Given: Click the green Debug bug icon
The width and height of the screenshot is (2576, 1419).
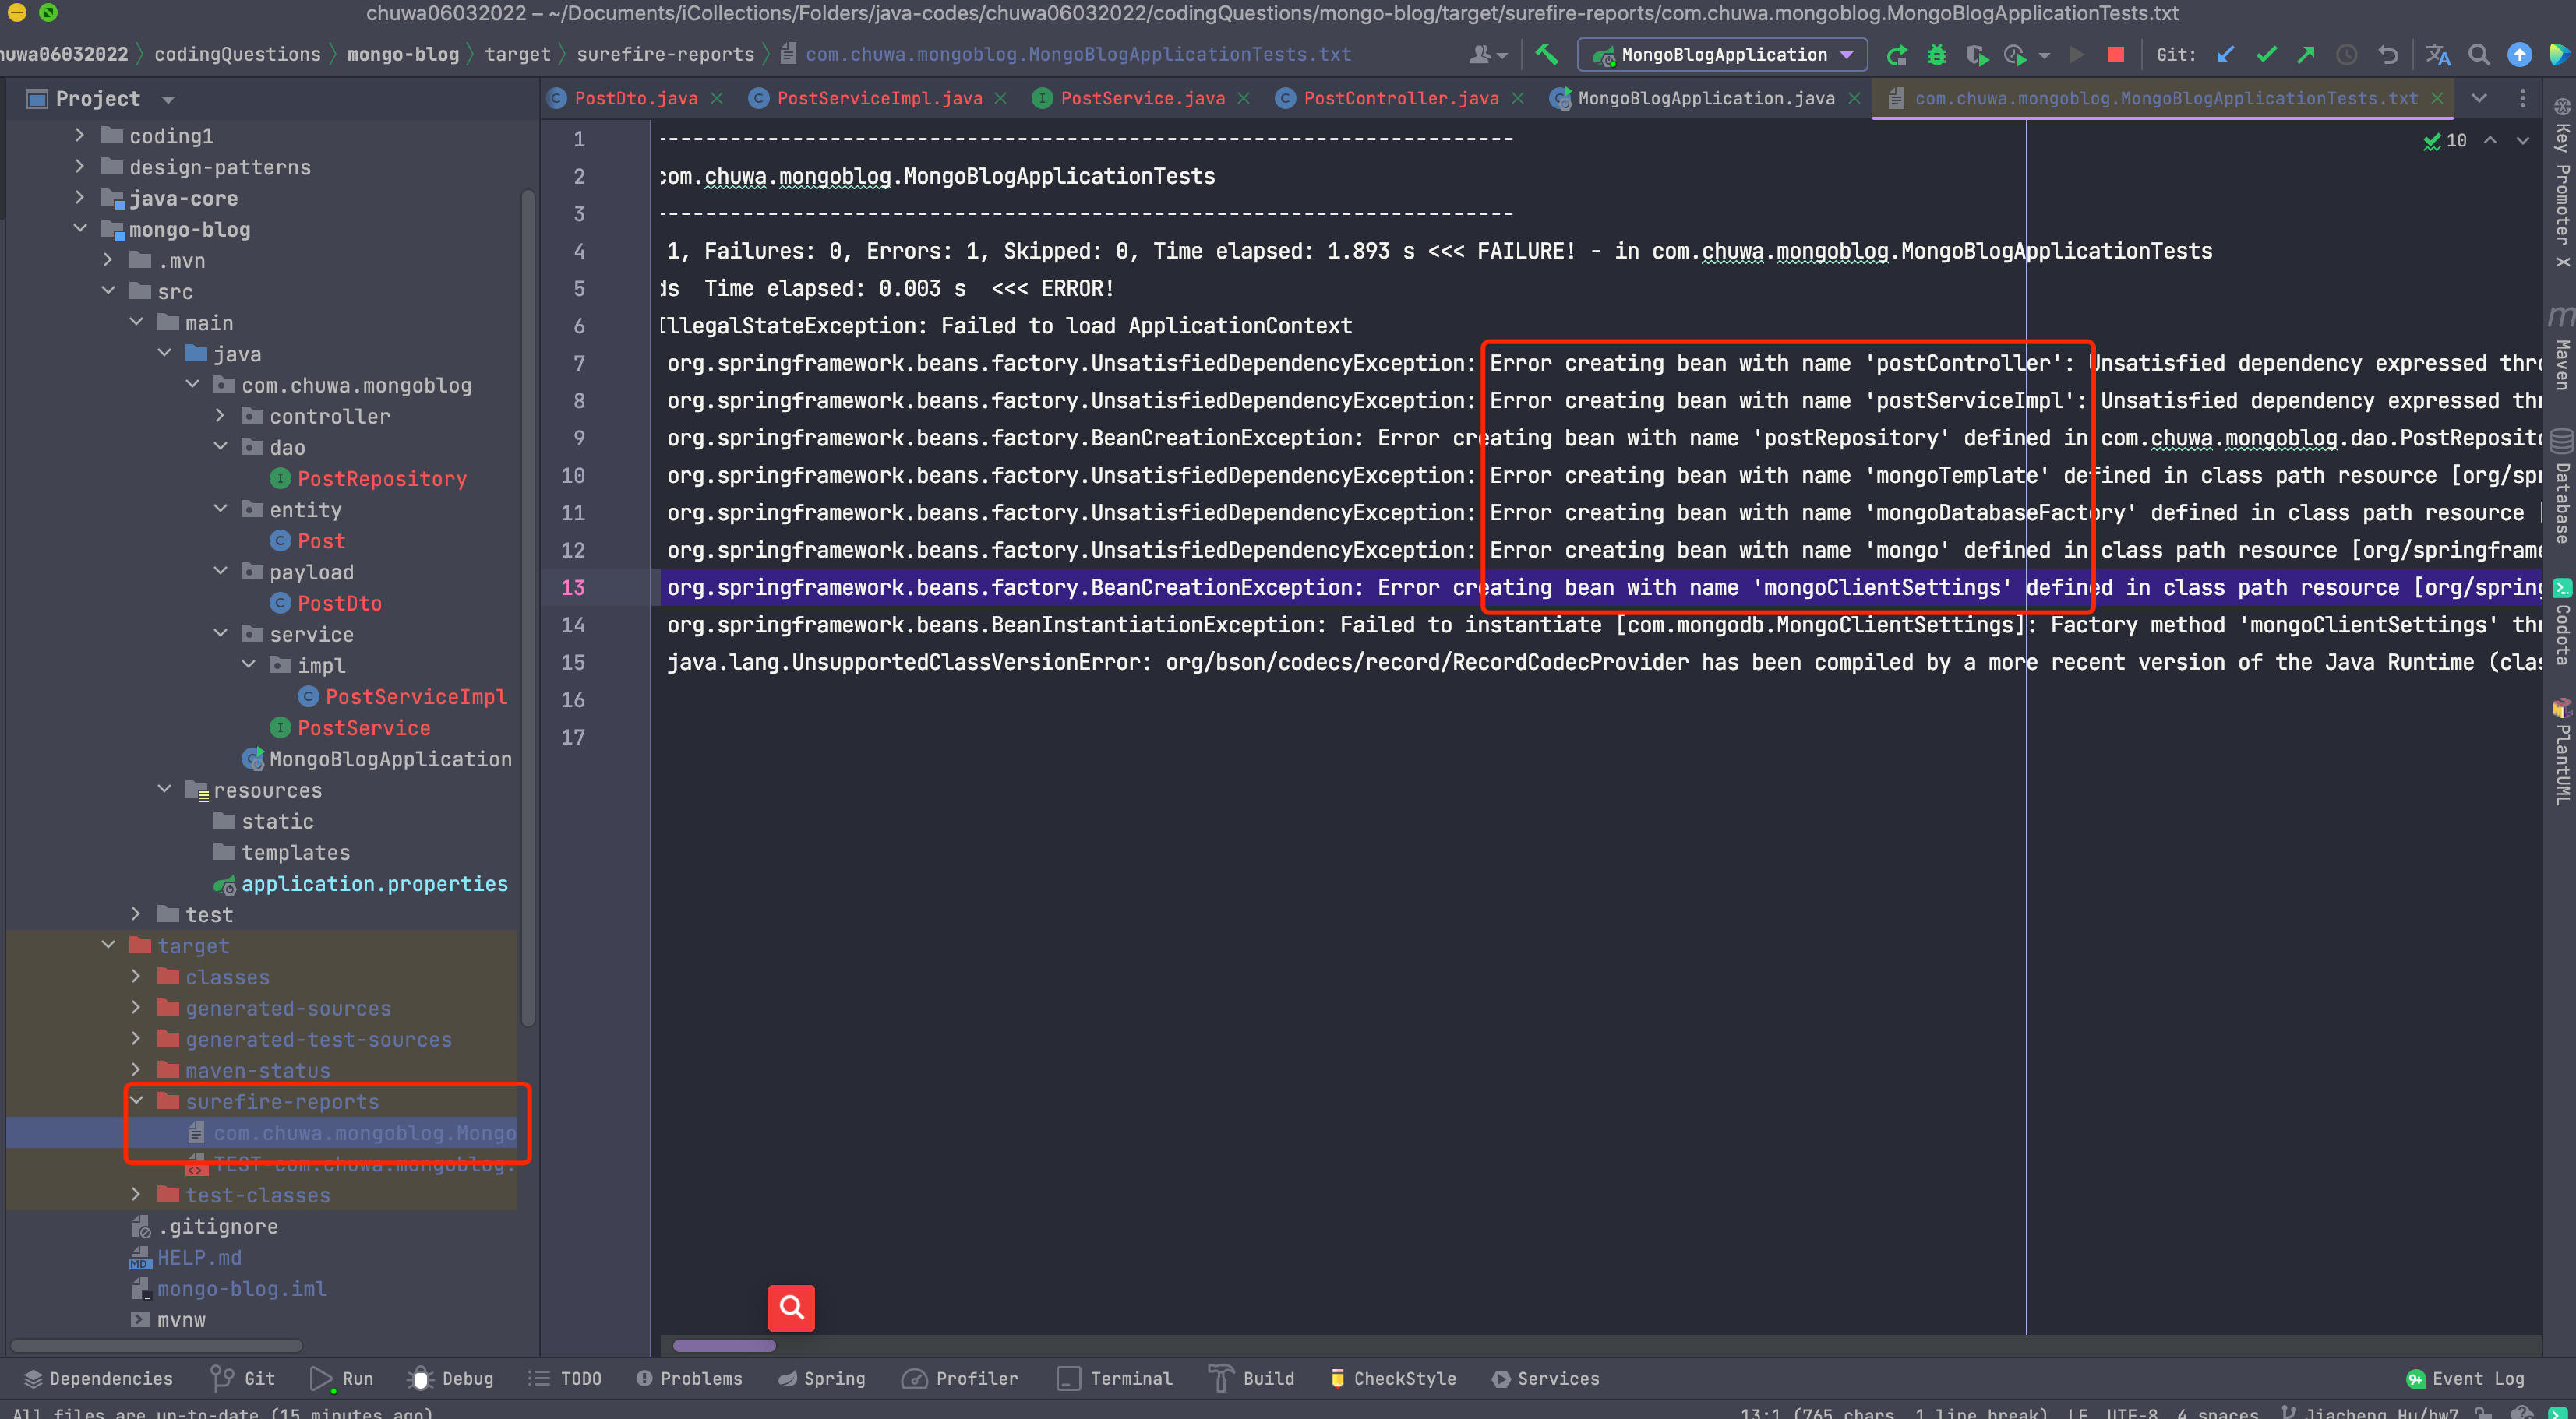Looking at the screenshot, I should point(1937,55).
